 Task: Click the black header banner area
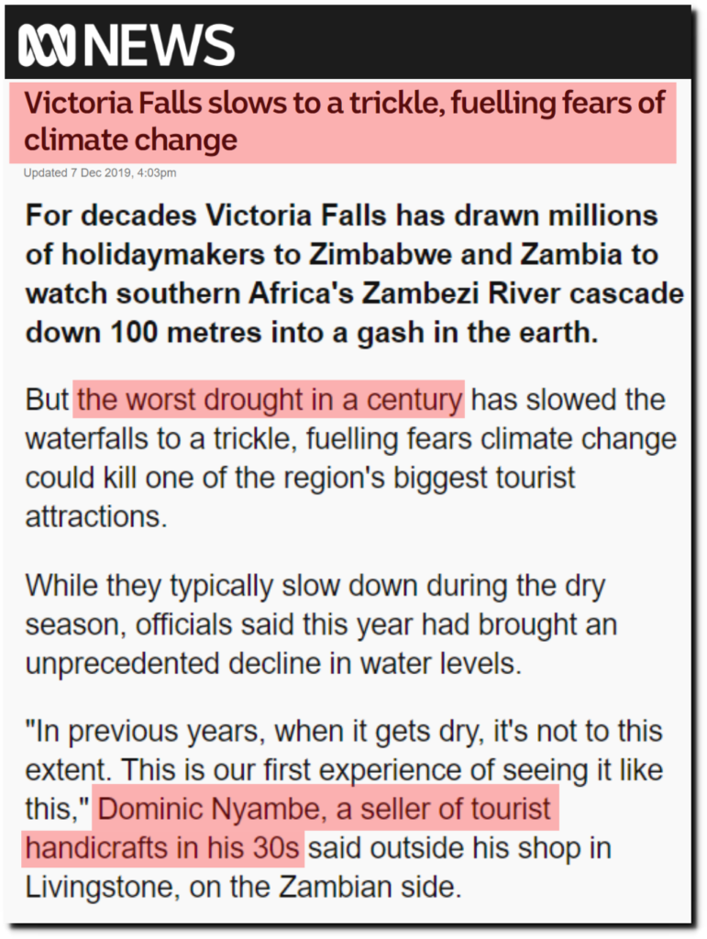pyautogui.click(x=348, y=43)
